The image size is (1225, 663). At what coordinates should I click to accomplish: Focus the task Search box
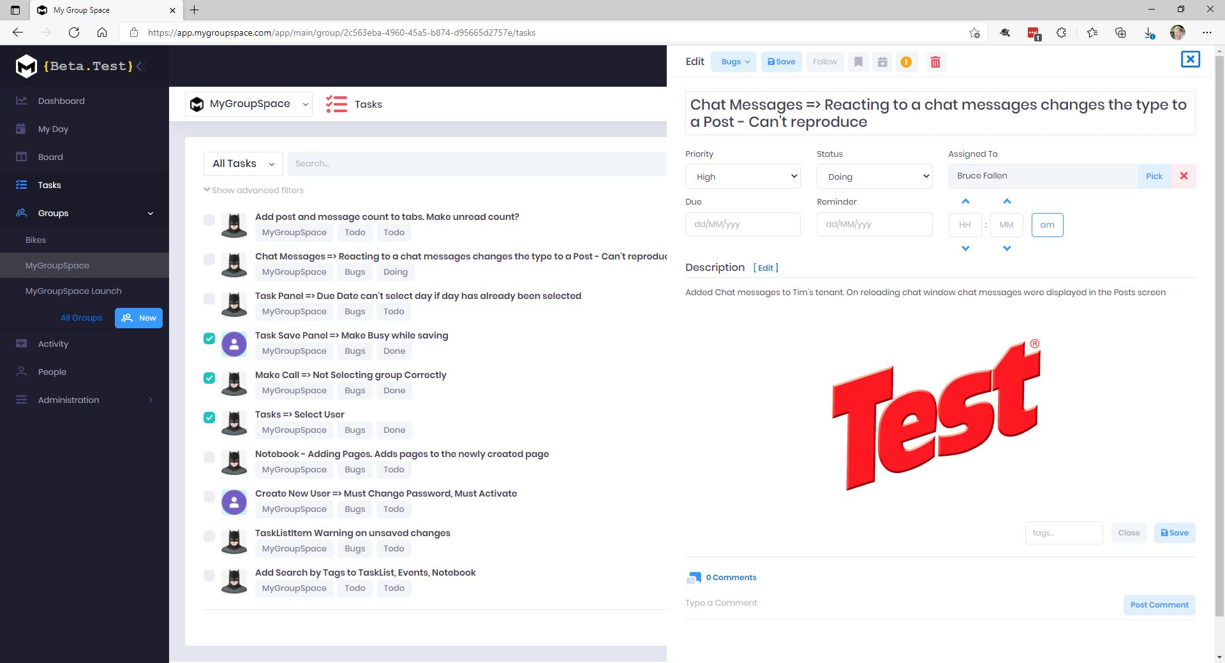click(477, 164)
